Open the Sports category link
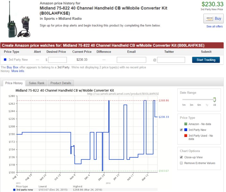The height and width of the screenshot is (192, 226). click(49, 19)
